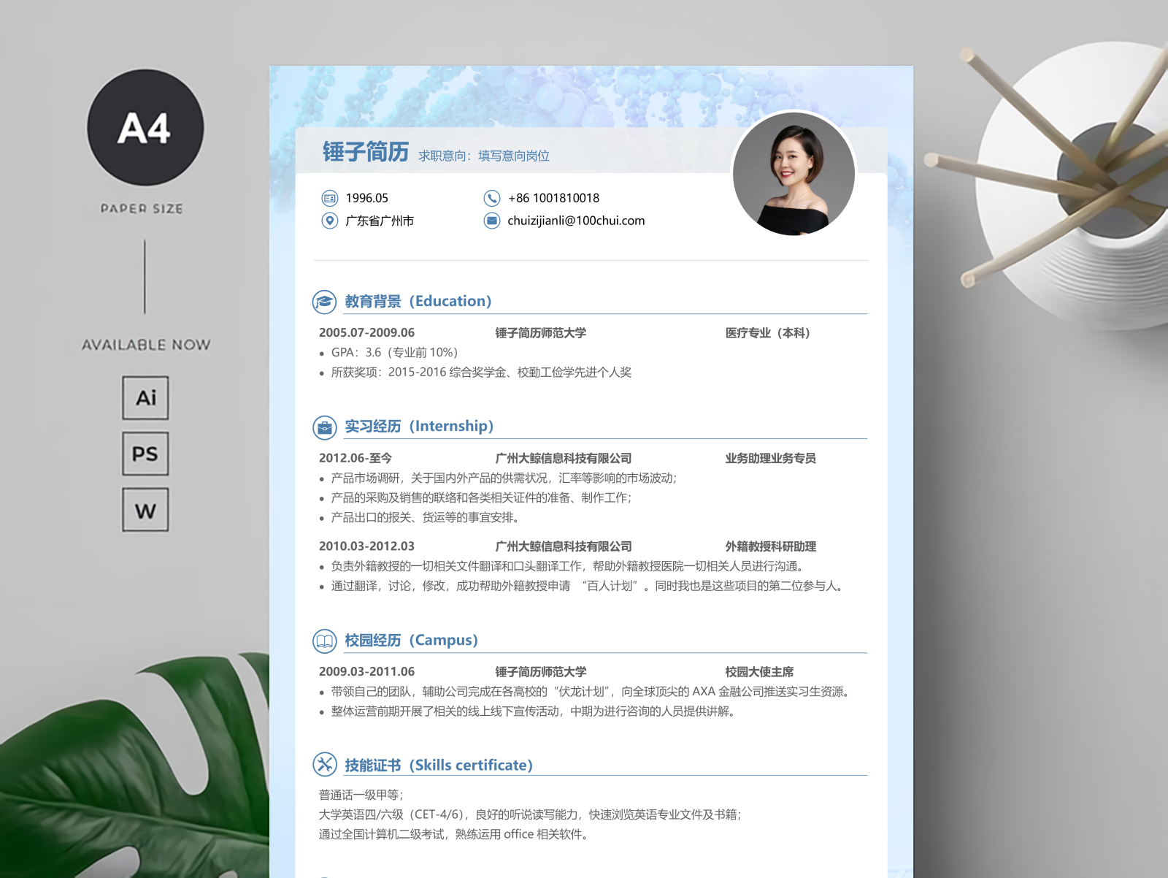Click the 实习经历 (Internship) heading
The height and width of the screenshot is (878, 1168).
[x=419, y=426]
